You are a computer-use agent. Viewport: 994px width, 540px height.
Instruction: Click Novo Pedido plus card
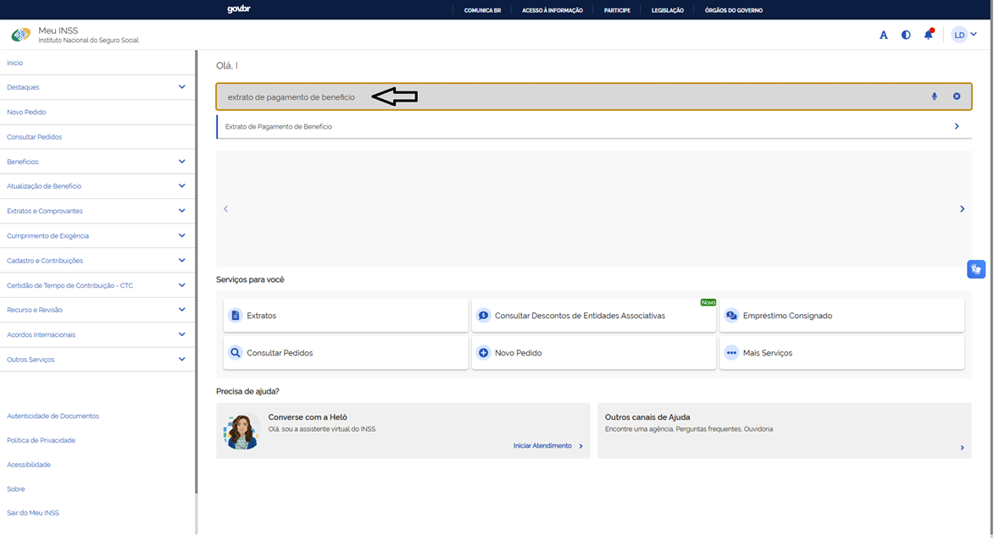click(x=593, y=353)
